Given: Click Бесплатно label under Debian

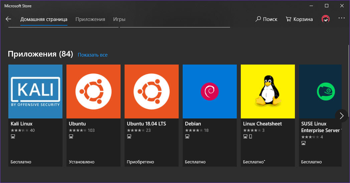Looking at the screenshot, I should pyautogui.click(x=195, y=162).
